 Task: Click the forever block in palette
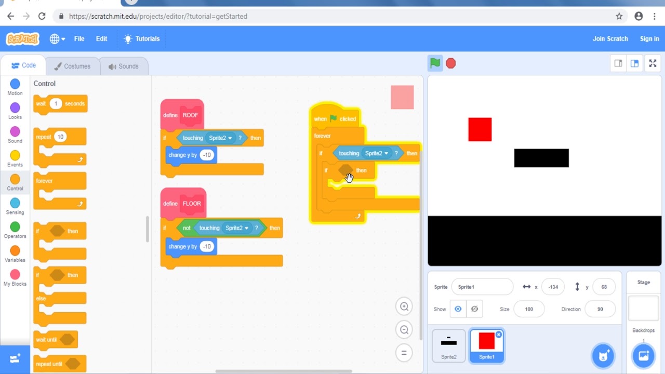pyautogui.click(x=60, y=191)
